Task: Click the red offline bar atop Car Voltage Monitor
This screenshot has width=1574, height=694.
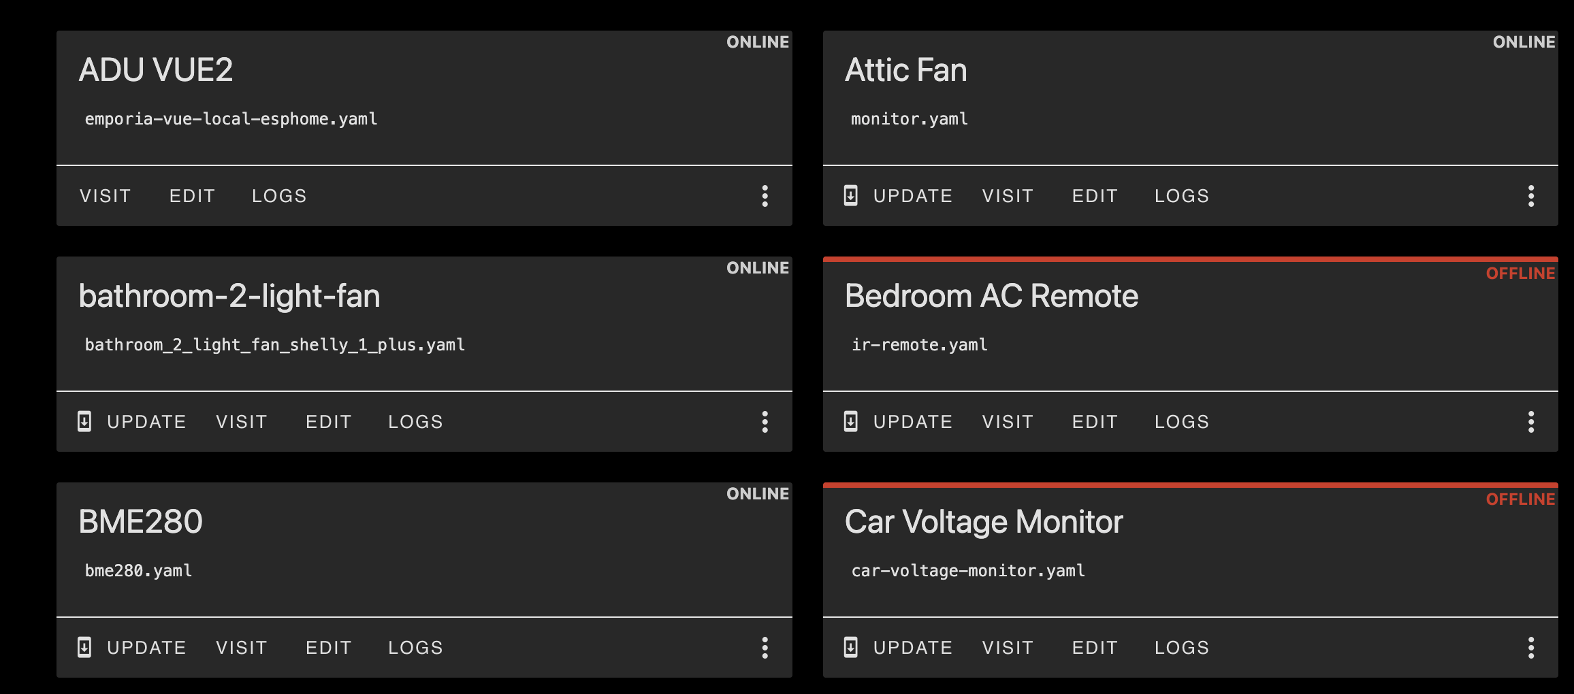Action: (1190, 485)
